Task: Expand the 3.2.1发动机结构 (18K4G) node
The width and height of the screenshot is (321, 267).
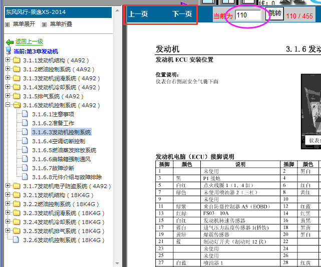Action: (x=8, y=194)
